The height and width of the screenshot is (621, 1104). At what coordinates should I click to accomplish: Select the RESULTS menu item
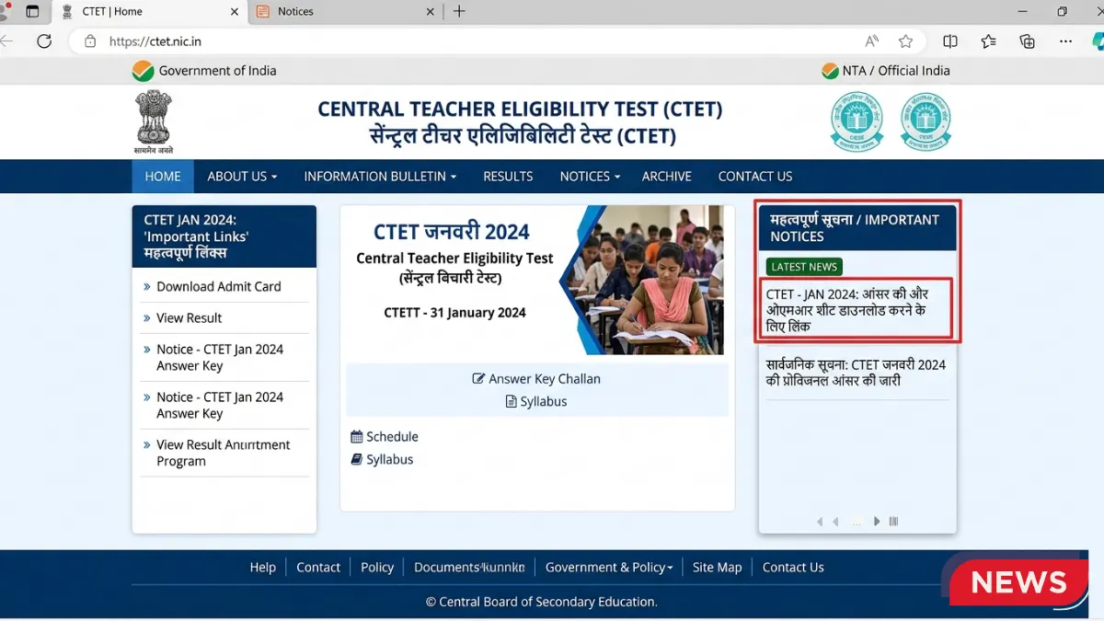coord(508,176)
